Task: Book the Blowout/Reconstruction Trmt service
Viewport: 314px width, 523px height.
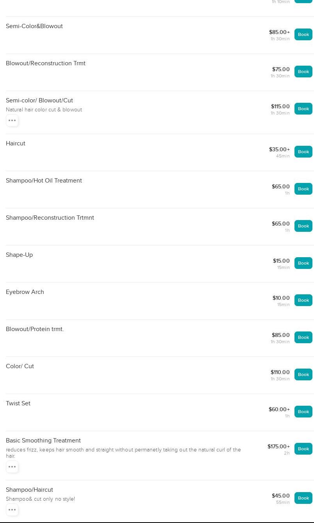Action: [x=303, y=72]
